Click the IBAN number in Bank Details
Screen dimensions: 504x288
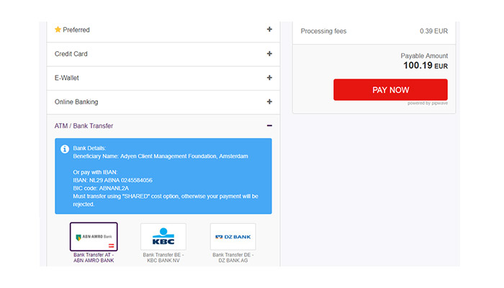[x=120, y=180]
